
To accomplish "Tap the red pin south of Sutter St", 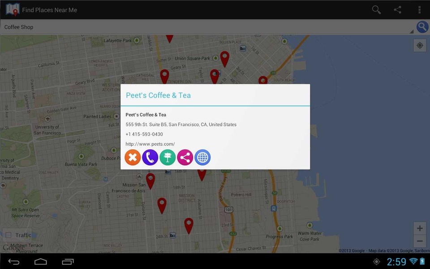I will coord(164,76).
